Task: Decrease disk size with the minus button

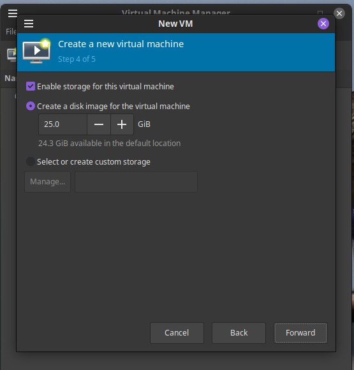Action: point(99,124)
